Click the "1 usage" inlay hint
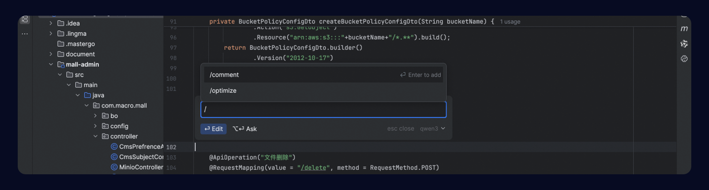709x190 pixels. click(510, 22)
